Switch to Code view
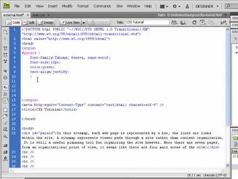 click(x=13, y=22)
